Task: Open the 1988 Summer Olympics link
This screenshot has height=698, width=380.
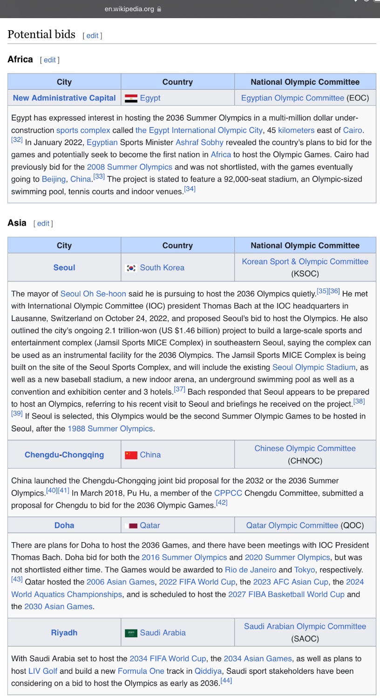Action: click(x=110, y=429)
